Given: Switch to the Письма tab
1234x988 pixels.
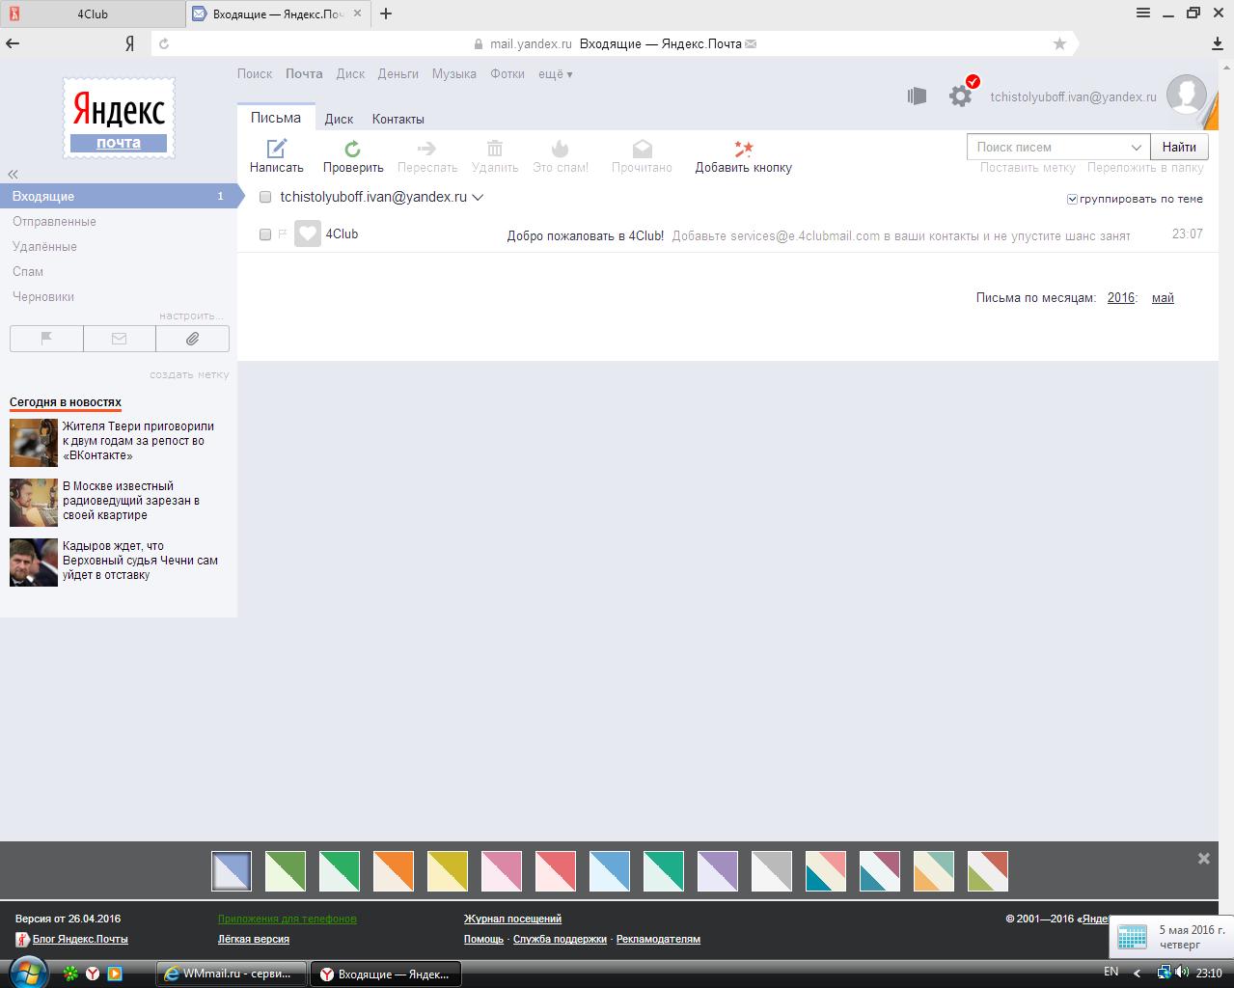Looking at the screenshot, I should 276,118.
